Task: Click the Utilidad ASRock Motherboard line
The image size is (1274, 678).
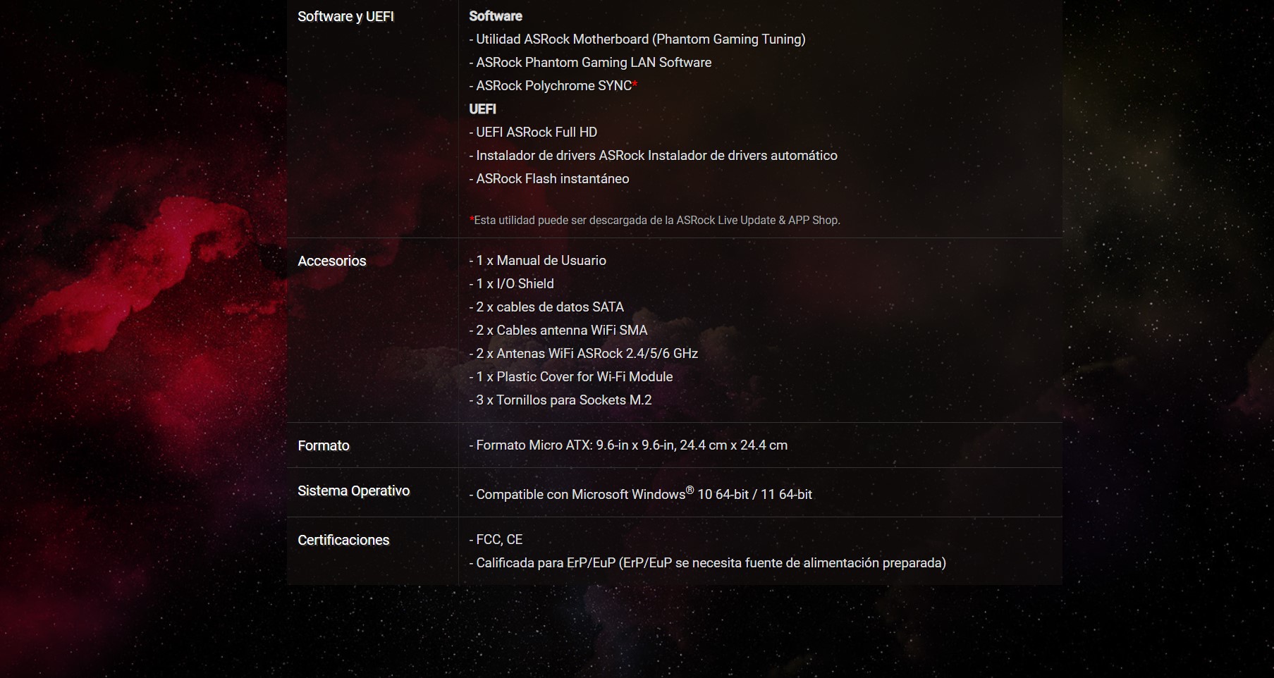Action: 637,39
